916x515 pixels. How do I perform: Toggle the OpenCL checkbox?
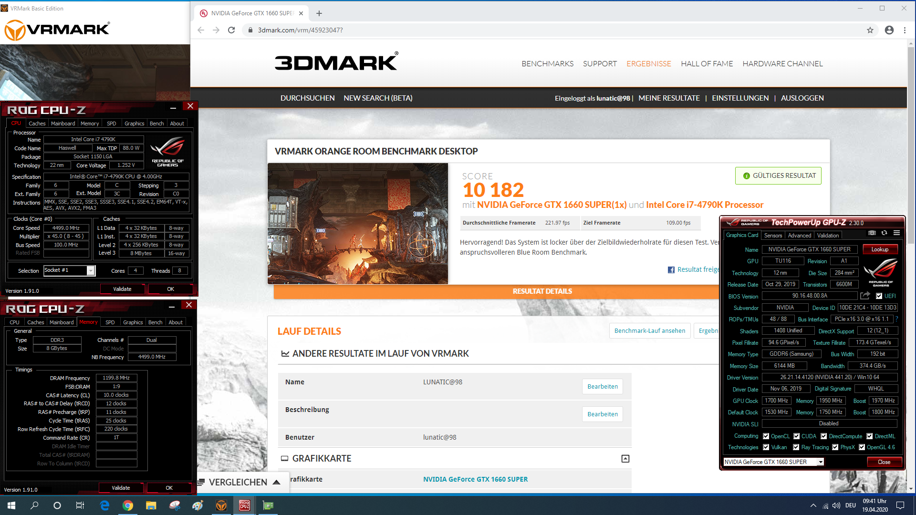tap(766, 436)
